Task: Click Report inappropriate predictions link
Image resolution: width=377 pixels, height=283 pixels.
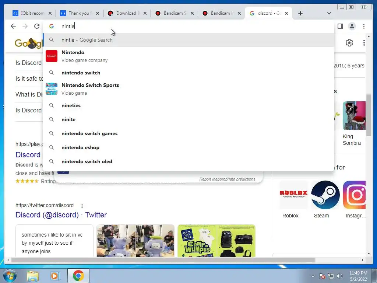Action: coord(227,179)
